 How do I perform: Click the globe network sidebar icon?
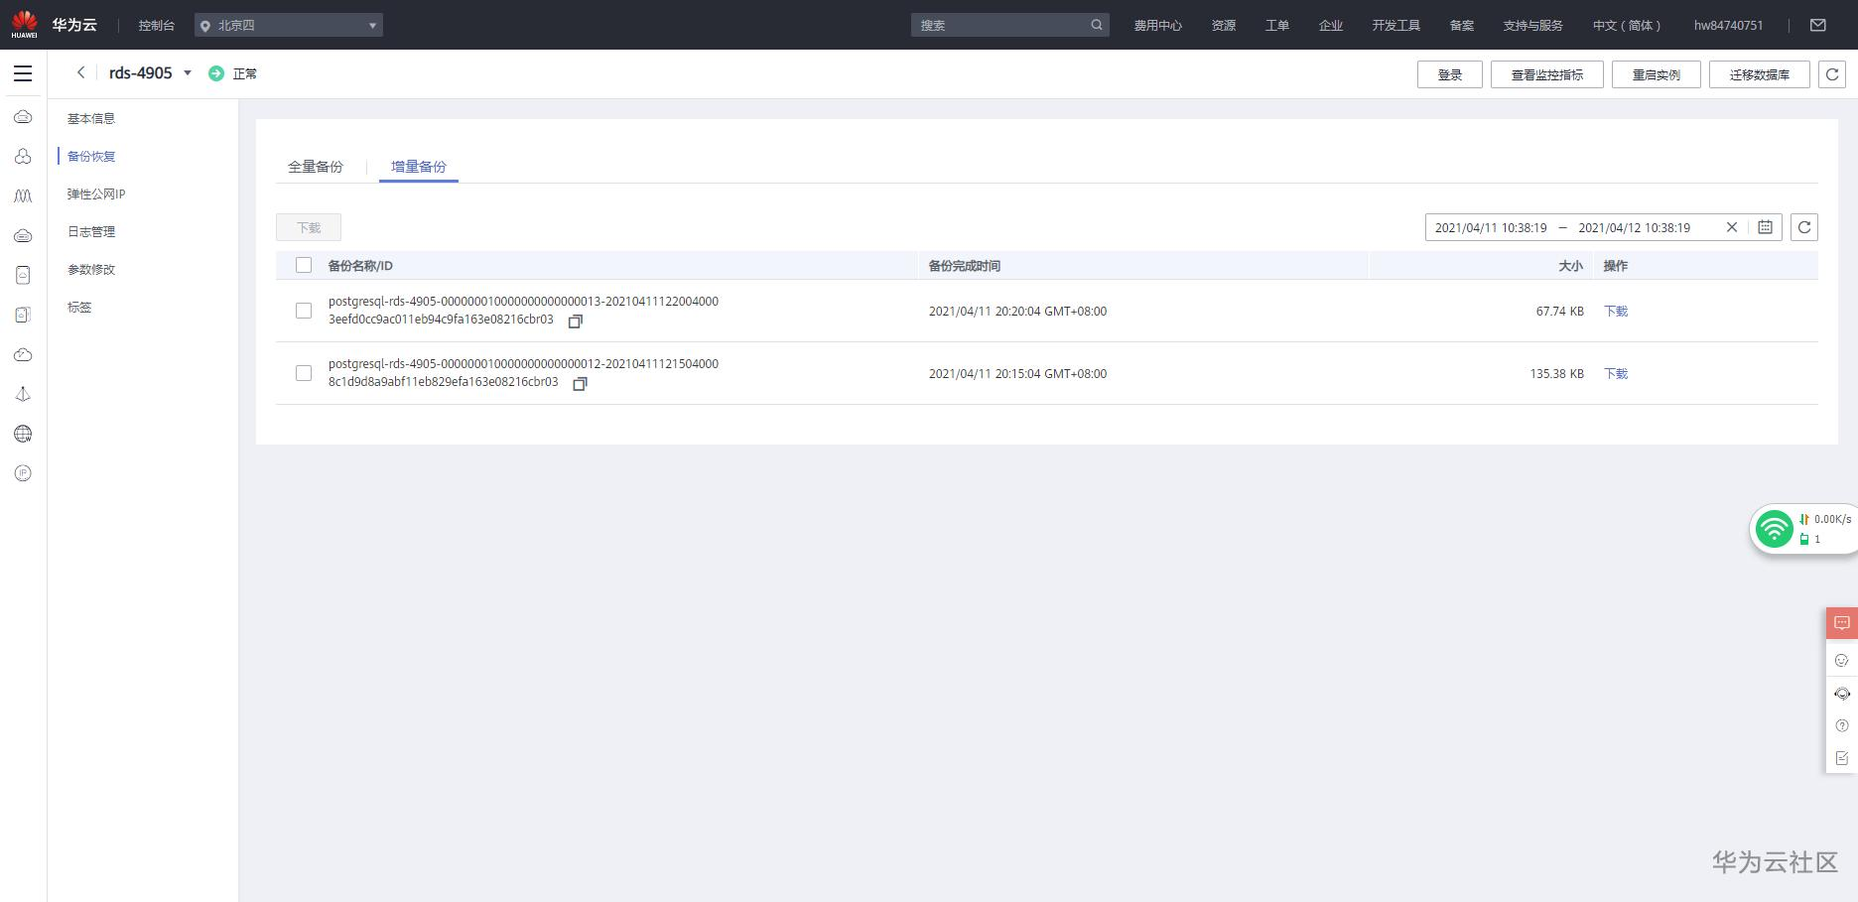pyautogui.click(x=23, y=434)
